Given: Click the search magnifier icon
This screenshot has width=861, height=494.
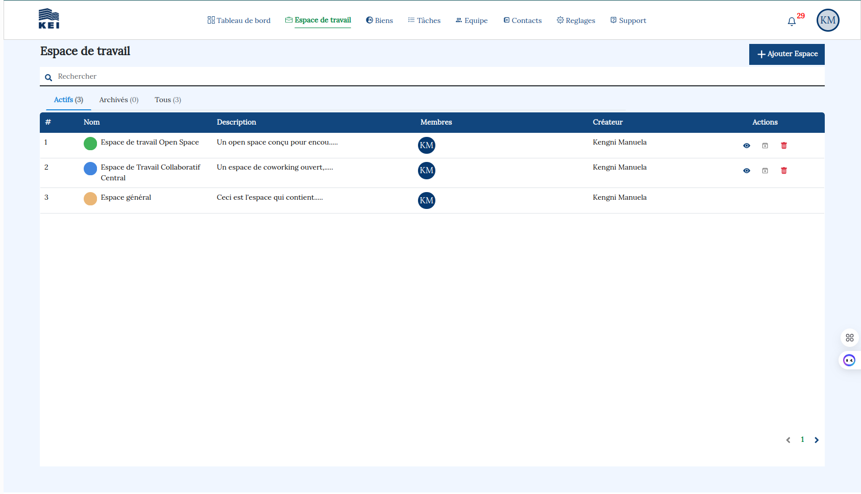Looking at the screenshot, I should pyautogui.click(x=48, y=78).
